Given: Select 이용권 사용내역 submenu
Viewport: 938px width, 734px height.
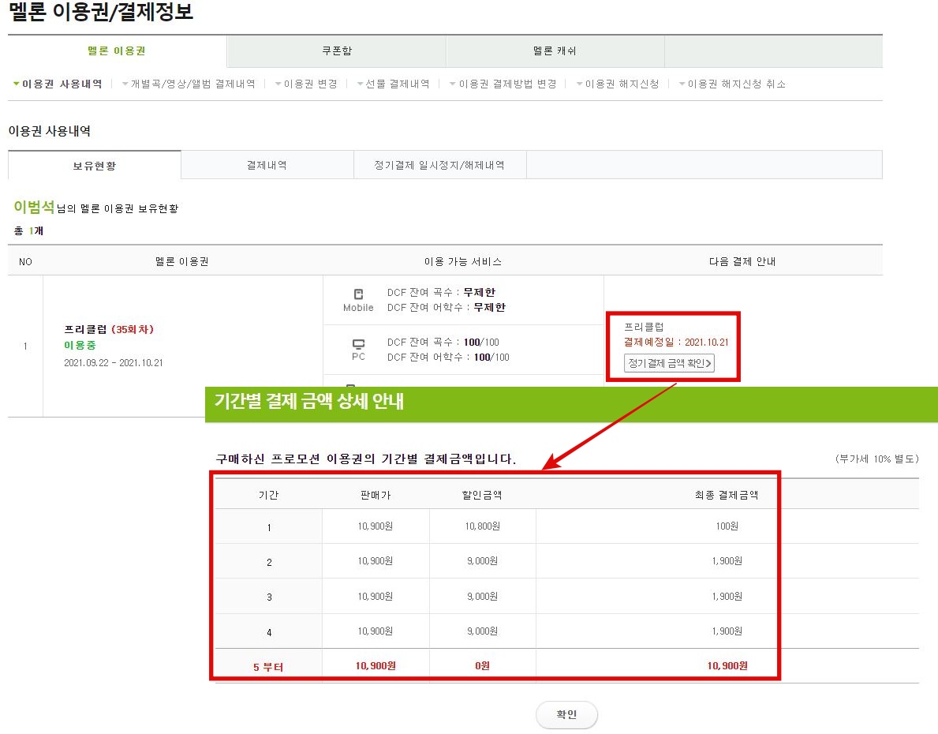Looking at the screenshot, I should pyautogui.click(x=58, y=84).
